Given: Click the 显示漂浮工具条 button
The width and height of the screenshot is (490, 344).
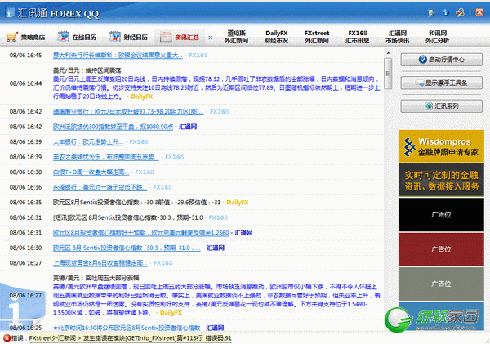Looking at the screenshot, I should pos(441,83).
